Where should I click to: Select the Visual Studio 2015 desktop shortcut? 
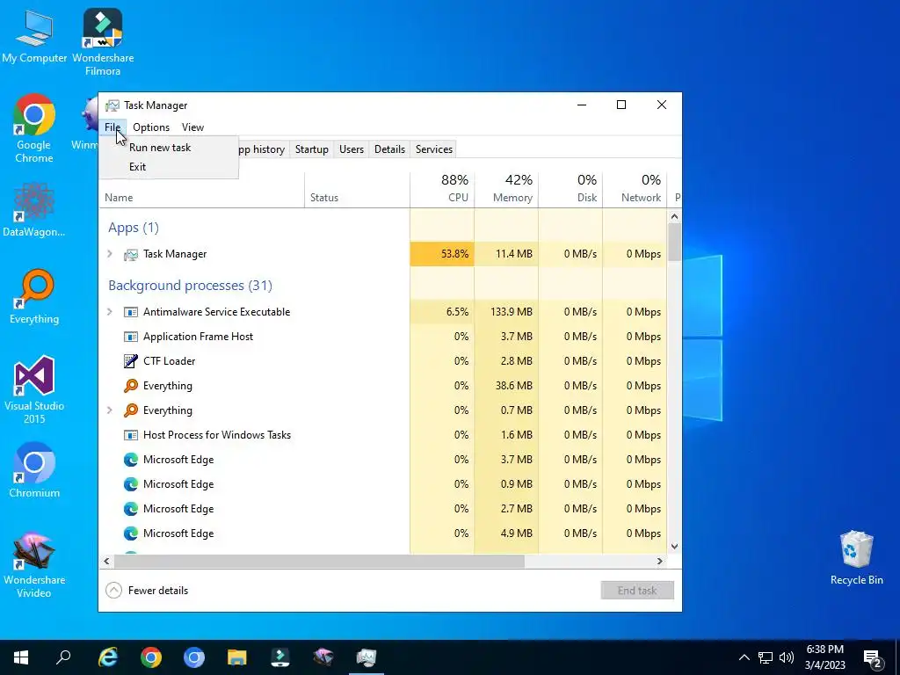[34, 389]
